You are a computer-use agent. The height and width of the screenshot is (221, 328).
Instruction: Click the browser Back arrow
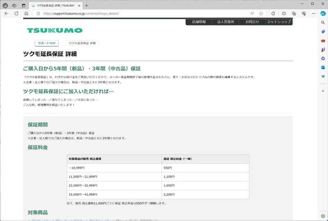(7, 14)
